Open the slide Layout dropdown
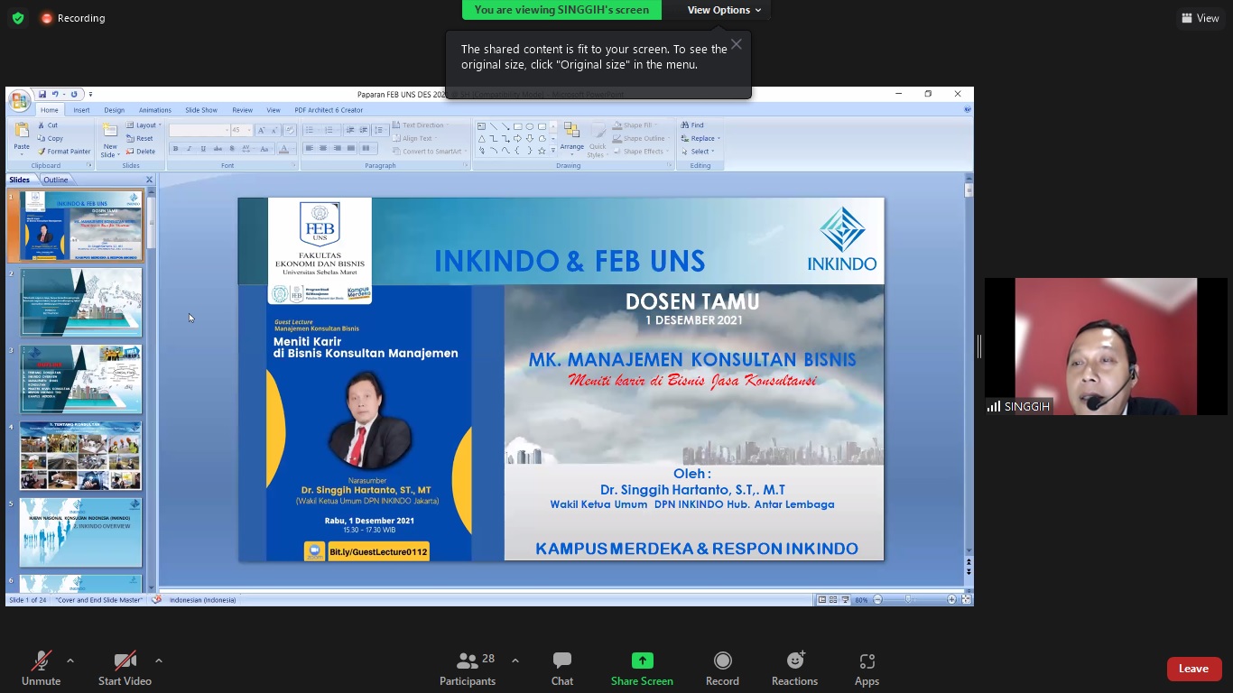 [x=144, y=125]
